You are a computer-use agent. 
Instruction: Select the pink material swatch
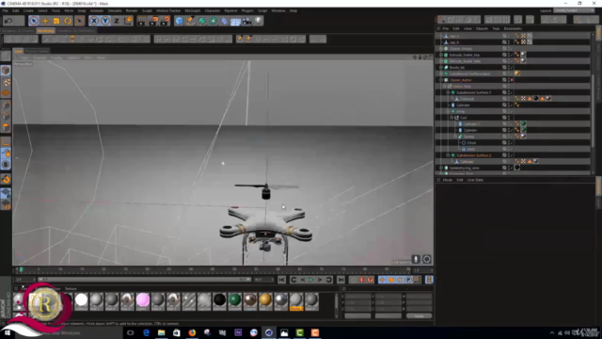[142, 300]
